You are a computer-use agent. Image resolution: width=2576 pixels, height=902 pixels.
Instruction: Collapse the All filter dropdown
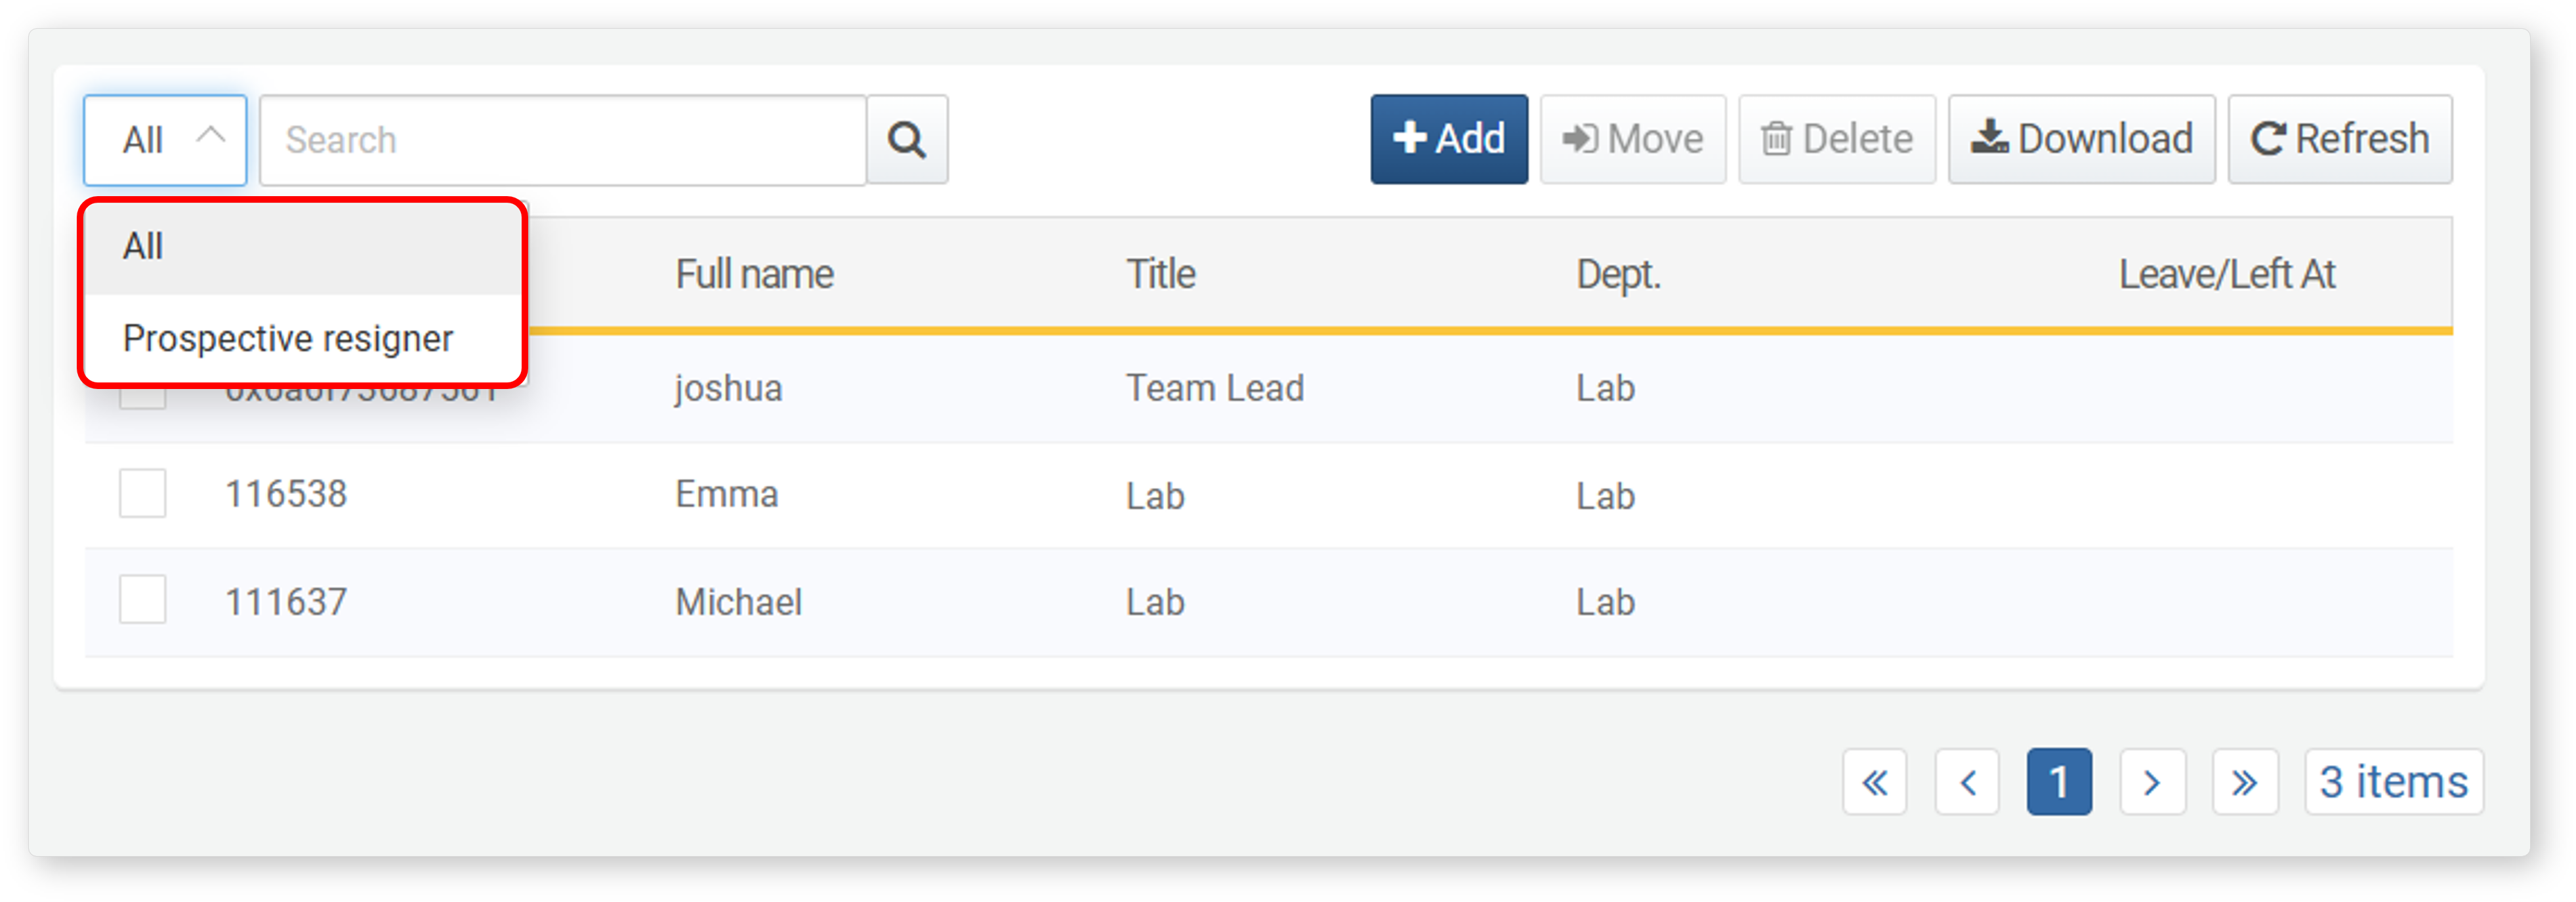coord(165,140)
